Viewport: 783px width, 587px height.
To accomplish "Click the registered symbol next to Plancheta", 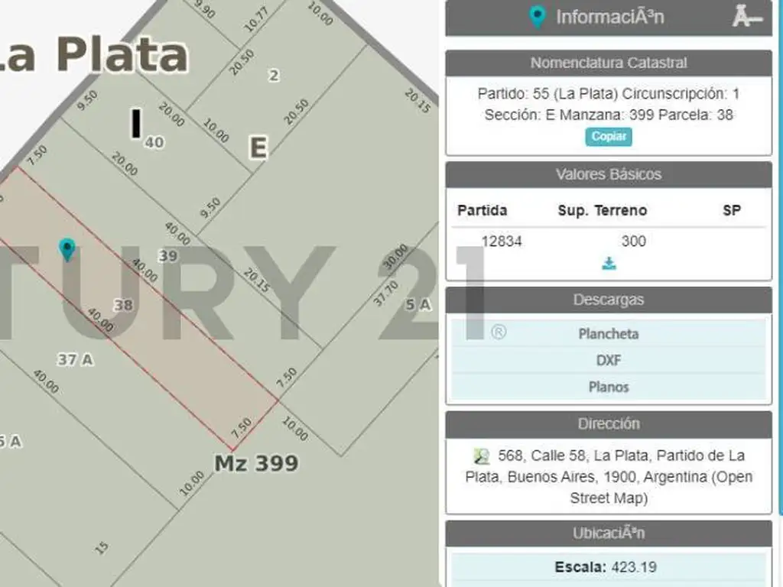I will 499,332.
